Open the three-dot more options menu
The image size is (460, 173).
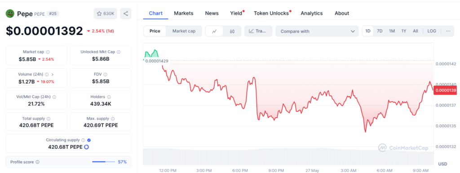[448, 31]
